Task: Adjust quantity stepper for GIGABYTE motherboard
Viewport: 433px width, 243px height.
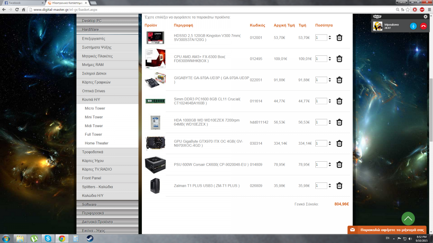Action: coord(330,80)
